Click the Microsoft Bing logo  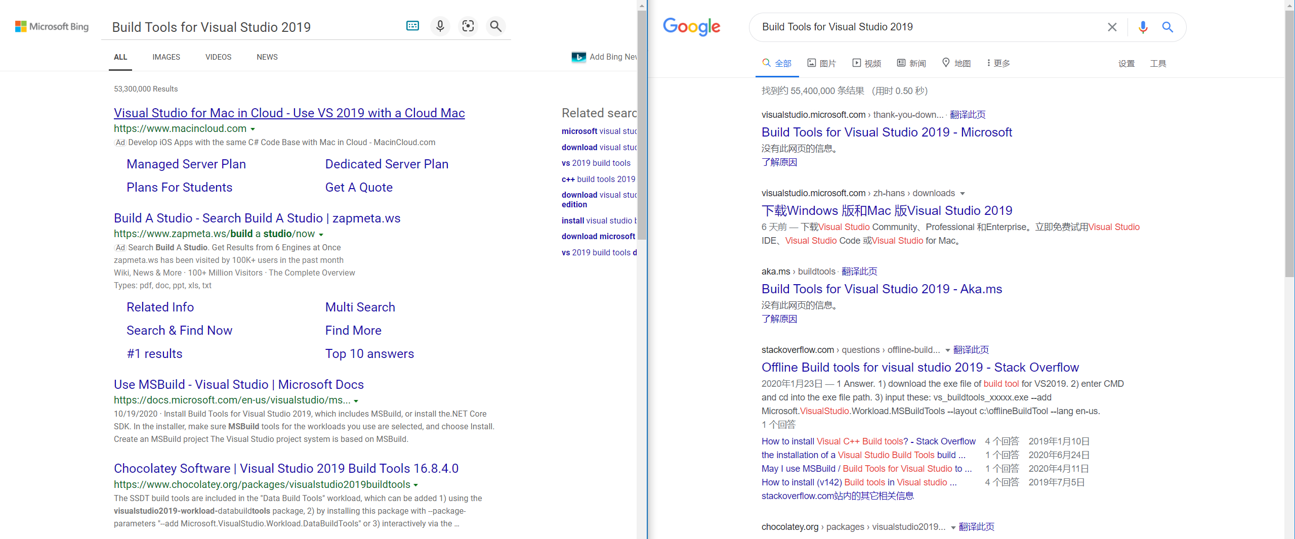[52, 26]
